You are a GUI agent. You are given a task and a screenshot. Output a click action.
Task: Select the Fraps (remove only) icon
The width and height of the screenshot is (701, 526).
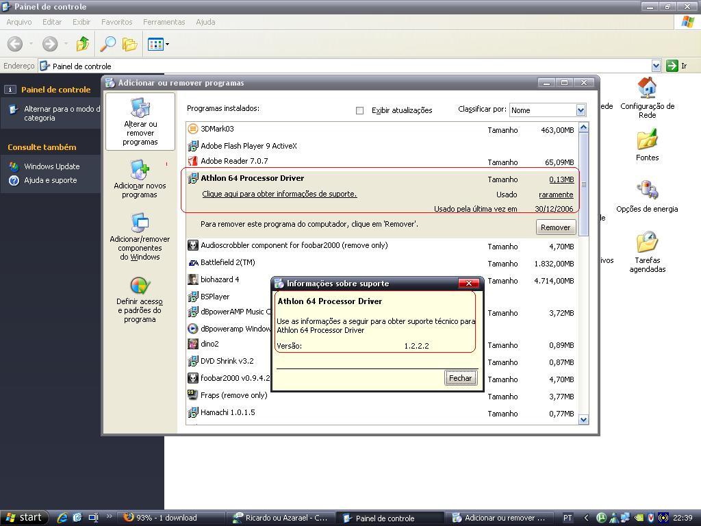(192, 395)
